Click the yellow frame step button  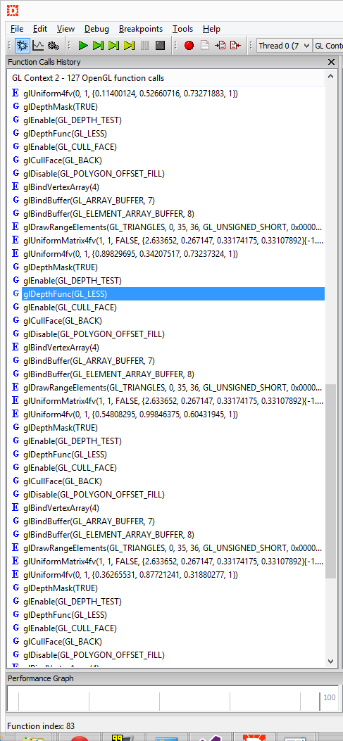pos(129,45)
